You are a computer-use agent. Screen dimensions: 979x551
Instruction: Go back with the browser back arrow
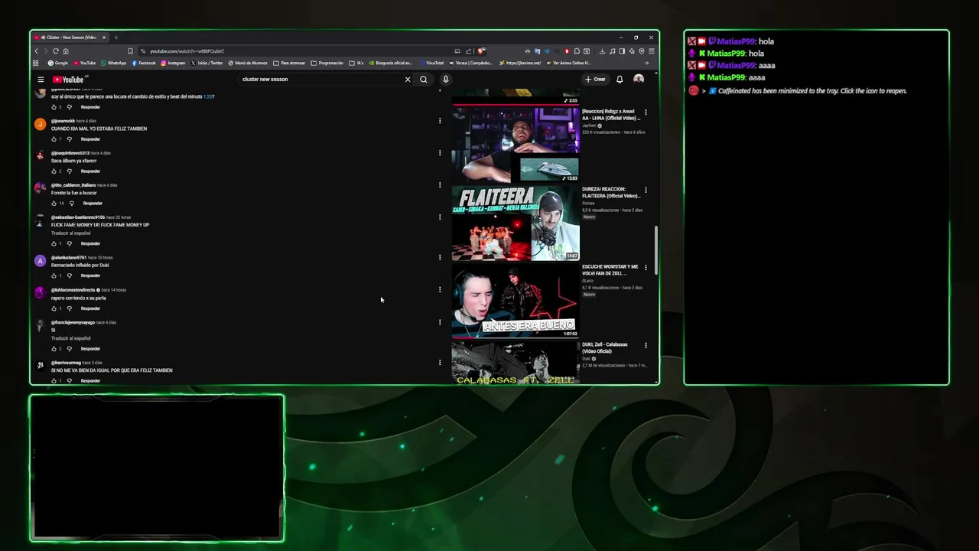tap(36, 51)
